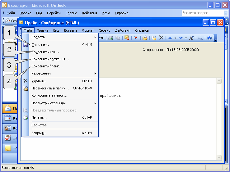Image resolution: width=230 pixels, height=172 pixels.
Task: Click the Copy toolbar icon
Action: (118, 38)
